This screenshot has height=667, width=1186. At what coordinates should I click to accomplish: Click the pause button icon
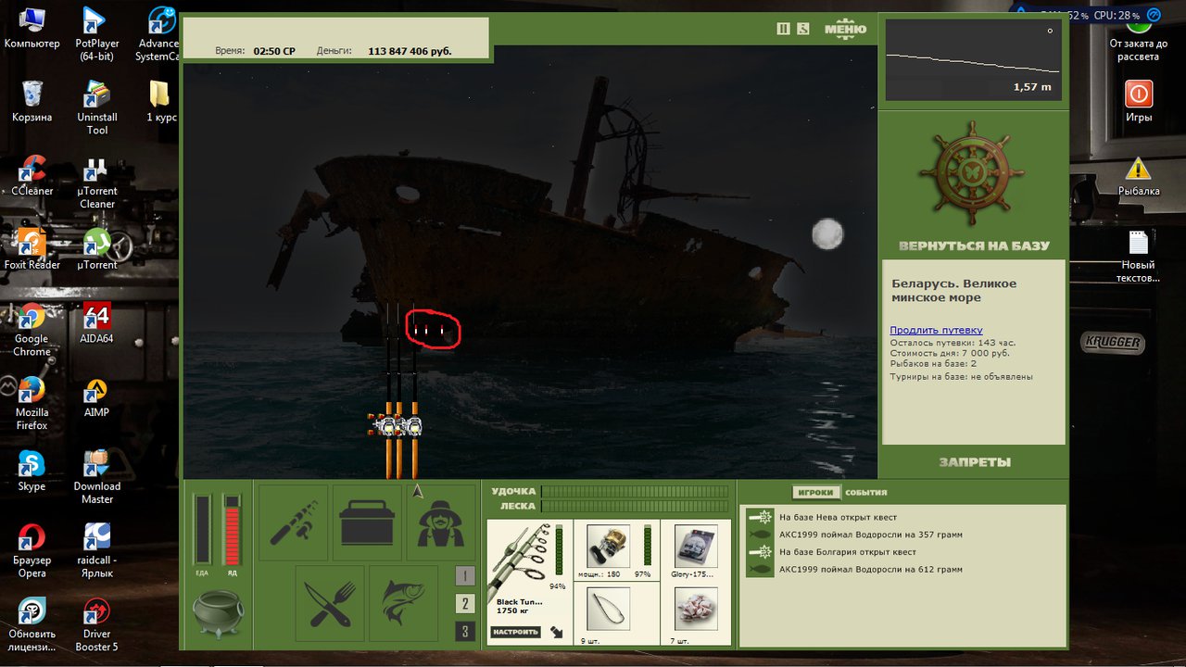pyautogui.click(x=783, y=29)
